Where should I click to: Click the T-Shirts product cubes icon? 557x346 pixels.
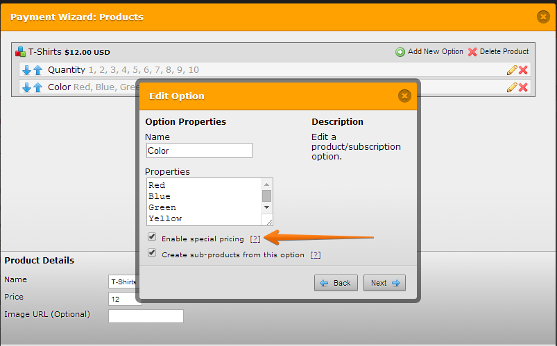pyautogui.click(x=21, y=52)
